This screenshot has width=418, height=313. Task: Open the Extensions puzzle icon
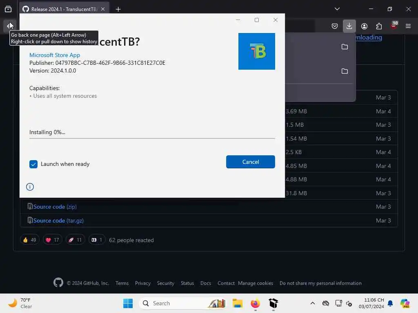[x=379, y=26]
